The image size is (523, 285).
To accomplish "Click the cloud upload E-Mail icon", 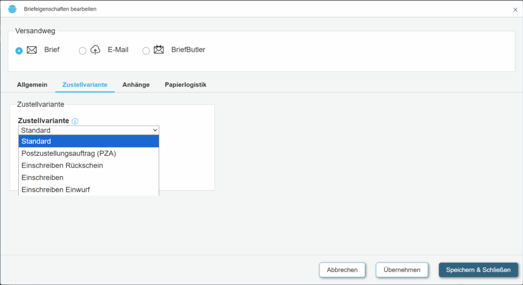I will [x=96, y=50].
